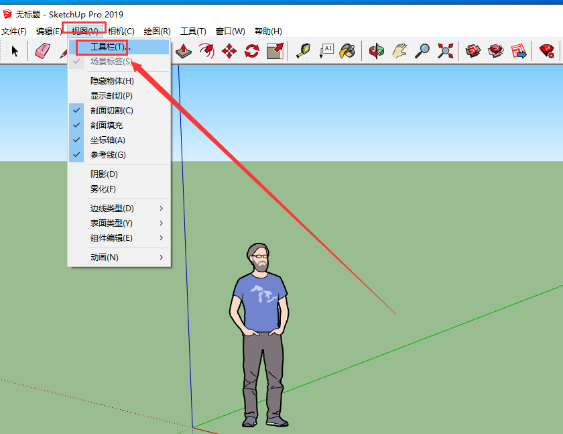Select the arrow Select tool
Viewport: 563px width, 434px height.
(15, 52)
